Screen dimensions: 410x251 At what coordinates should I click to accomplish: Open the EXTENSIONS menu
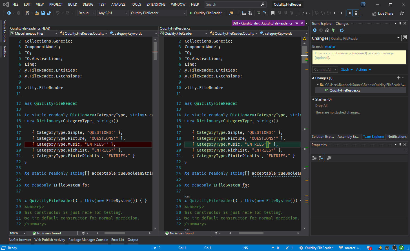[x=156, y=5]
